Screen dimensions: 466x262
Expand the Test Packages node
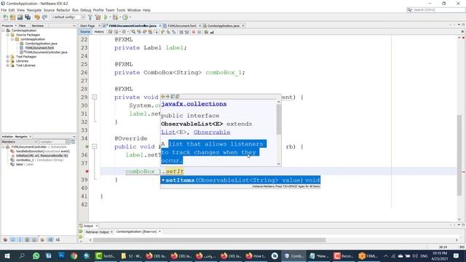[x=8, y=57]
